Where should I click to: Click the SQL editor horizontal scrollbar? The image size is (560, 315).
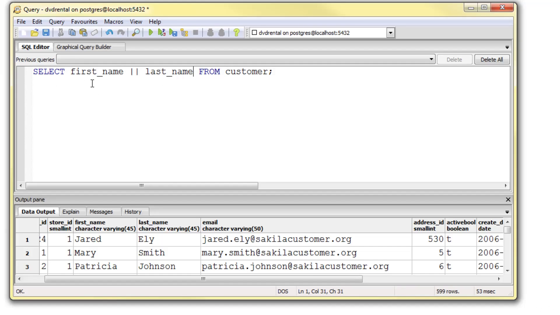tap(142, 186)
